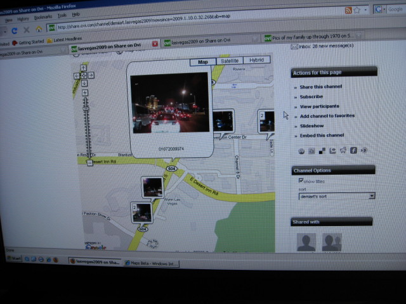This screenshot has width=406, height=304.
Task: Pan the map up with the arrow
Action: coord(83,68)
